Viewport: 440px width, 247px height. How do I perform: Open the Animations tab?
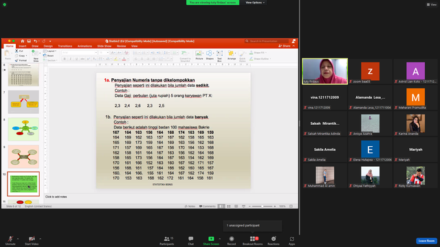[85, 46]
